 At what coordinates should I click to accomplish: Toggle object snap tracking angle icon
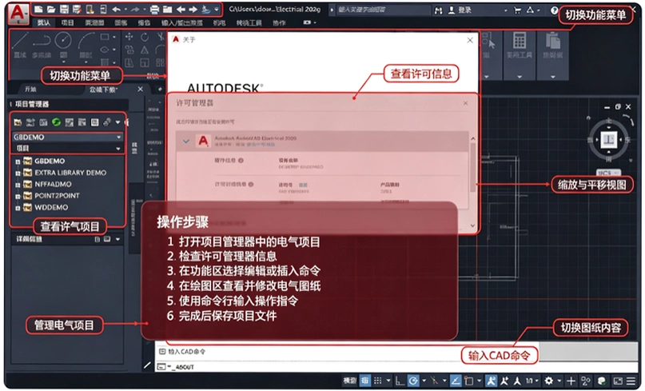(x=456, y=381)
